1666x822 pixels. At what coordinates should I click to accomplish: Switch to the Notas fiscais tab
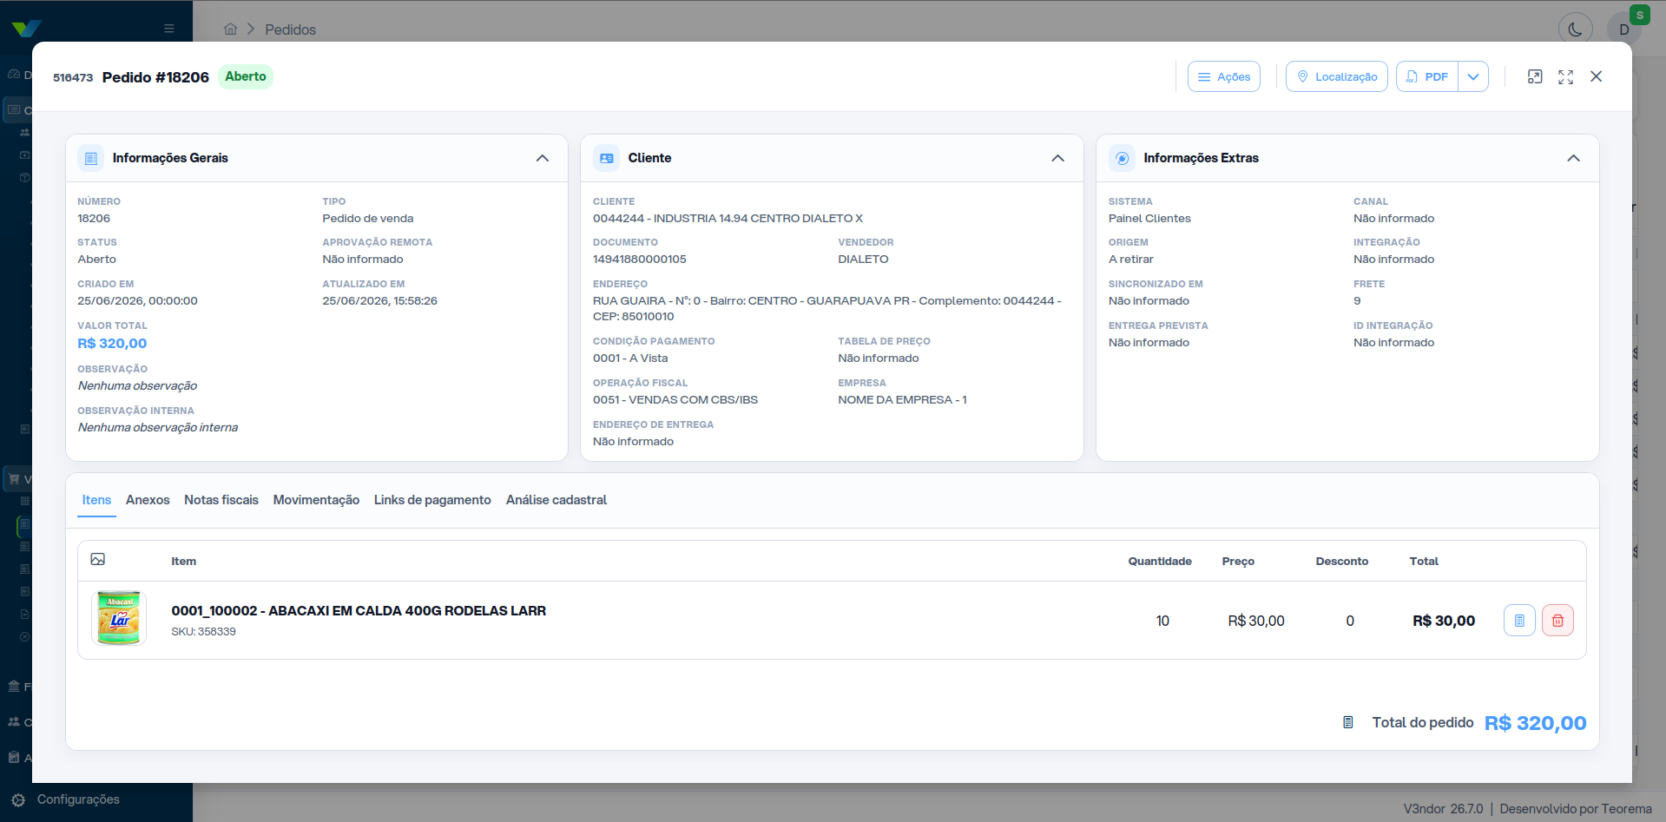click(x=221, y=500)
